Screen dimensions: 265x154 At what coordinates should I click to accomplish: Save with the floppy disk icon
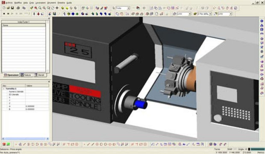pos(12,8)
